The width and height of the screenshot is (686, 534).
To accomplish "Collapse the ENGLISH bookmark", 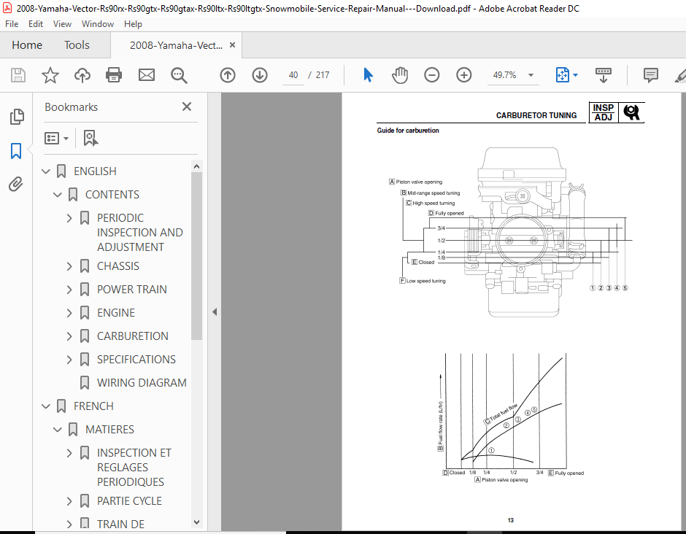I will pyautogui.click(x=46, y=171).
